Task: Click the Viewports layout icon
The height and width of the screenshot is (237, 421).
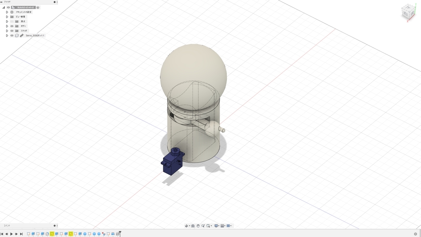Action: [x=228, y=226]
